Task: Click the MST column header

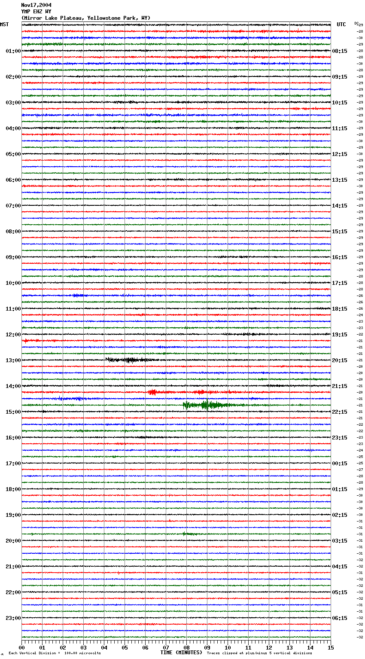Action: 4,24
